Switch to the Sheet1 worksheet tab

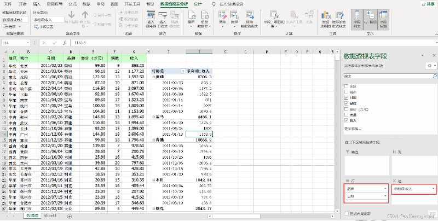(50, 216)
